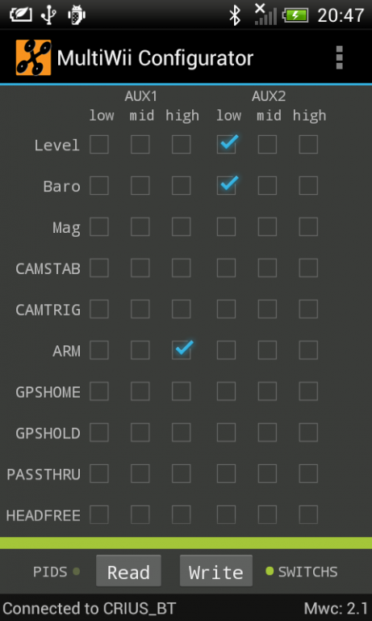
Task: Tap the MultiWii quadcopter app icon
Action: pos(34,58)
